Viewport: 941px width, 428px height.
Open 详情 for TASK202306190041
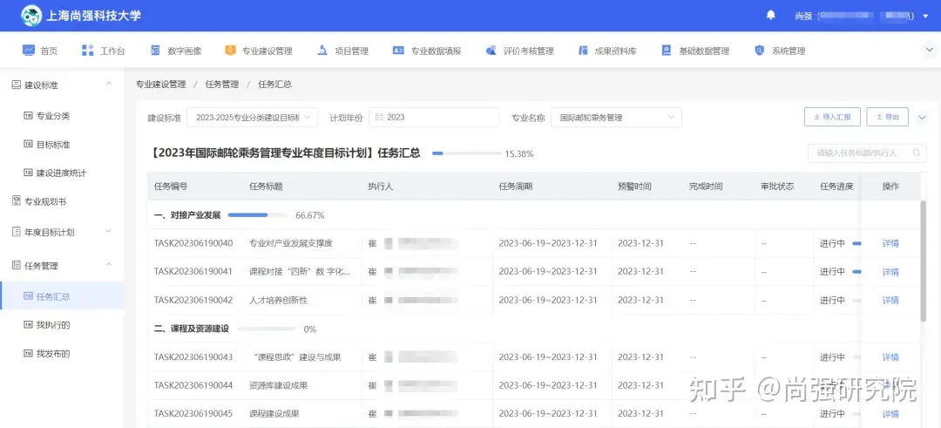[890, 272]
